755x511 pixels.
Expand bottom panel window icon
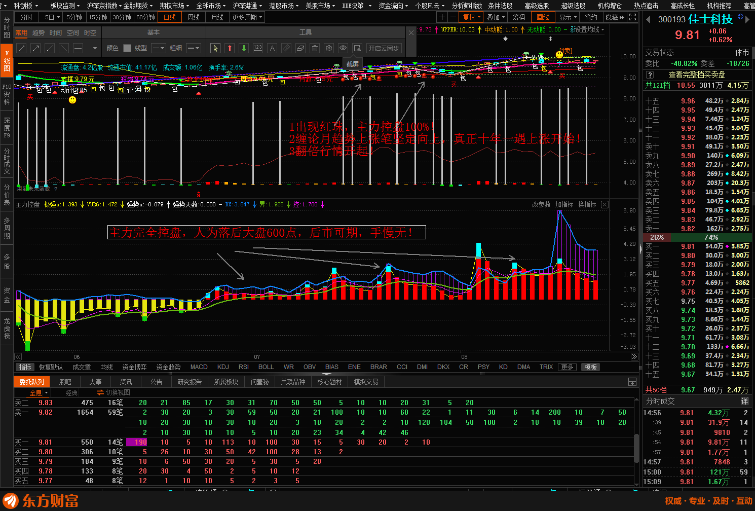coord(632,382)
